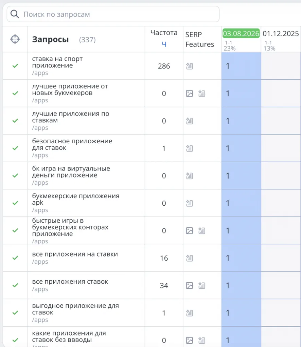Click checkmark for "безопасное приложение для ставок"
This screenshot has width=301, height=347.
point(15,148)
